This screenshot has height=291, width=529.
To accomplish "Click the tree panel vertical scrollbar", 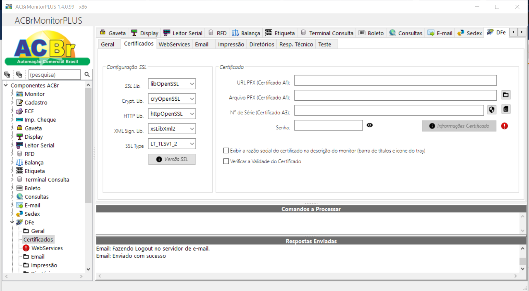I will [x=88, y=145].
